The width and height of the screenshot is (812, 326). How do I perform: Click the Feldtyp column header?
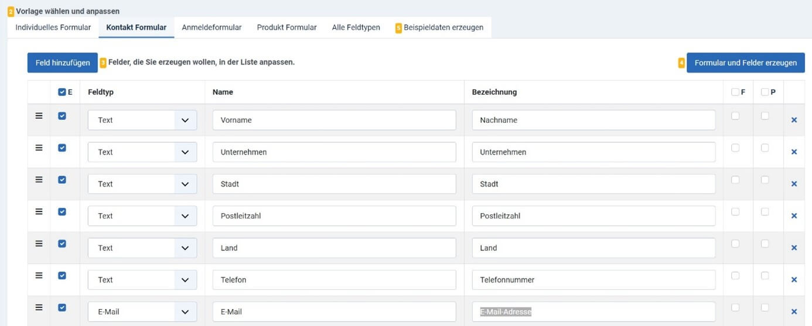coord(100,92)
